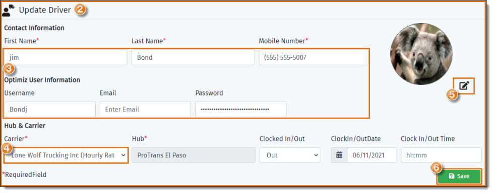Click the edit profile photo pencil icon
This screenshot has width=493, height=193.
point(464,86)
